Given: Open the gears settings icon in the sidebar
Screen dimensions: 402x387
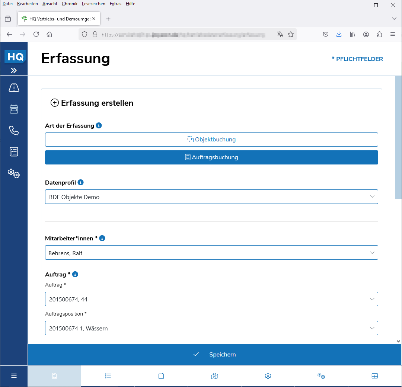Looking at the screenshot, I should pyautogui.click(x=14, y=173).
